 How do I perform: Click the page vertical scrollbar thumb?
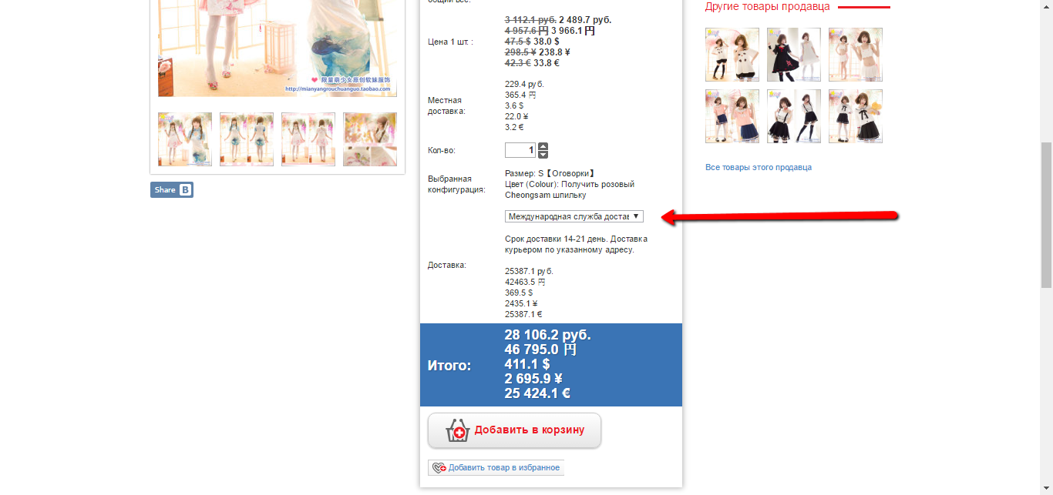pos(1046,215)
